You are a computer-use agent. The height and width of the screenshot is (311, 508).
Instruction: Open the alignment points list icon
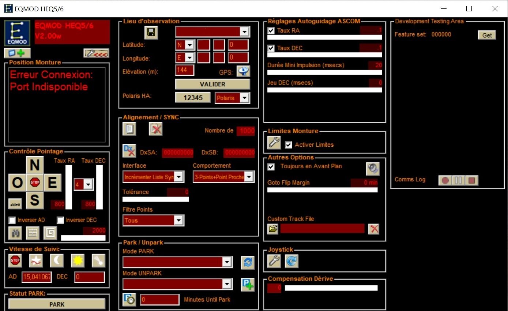pyautogui.click(x=129, y=129)
